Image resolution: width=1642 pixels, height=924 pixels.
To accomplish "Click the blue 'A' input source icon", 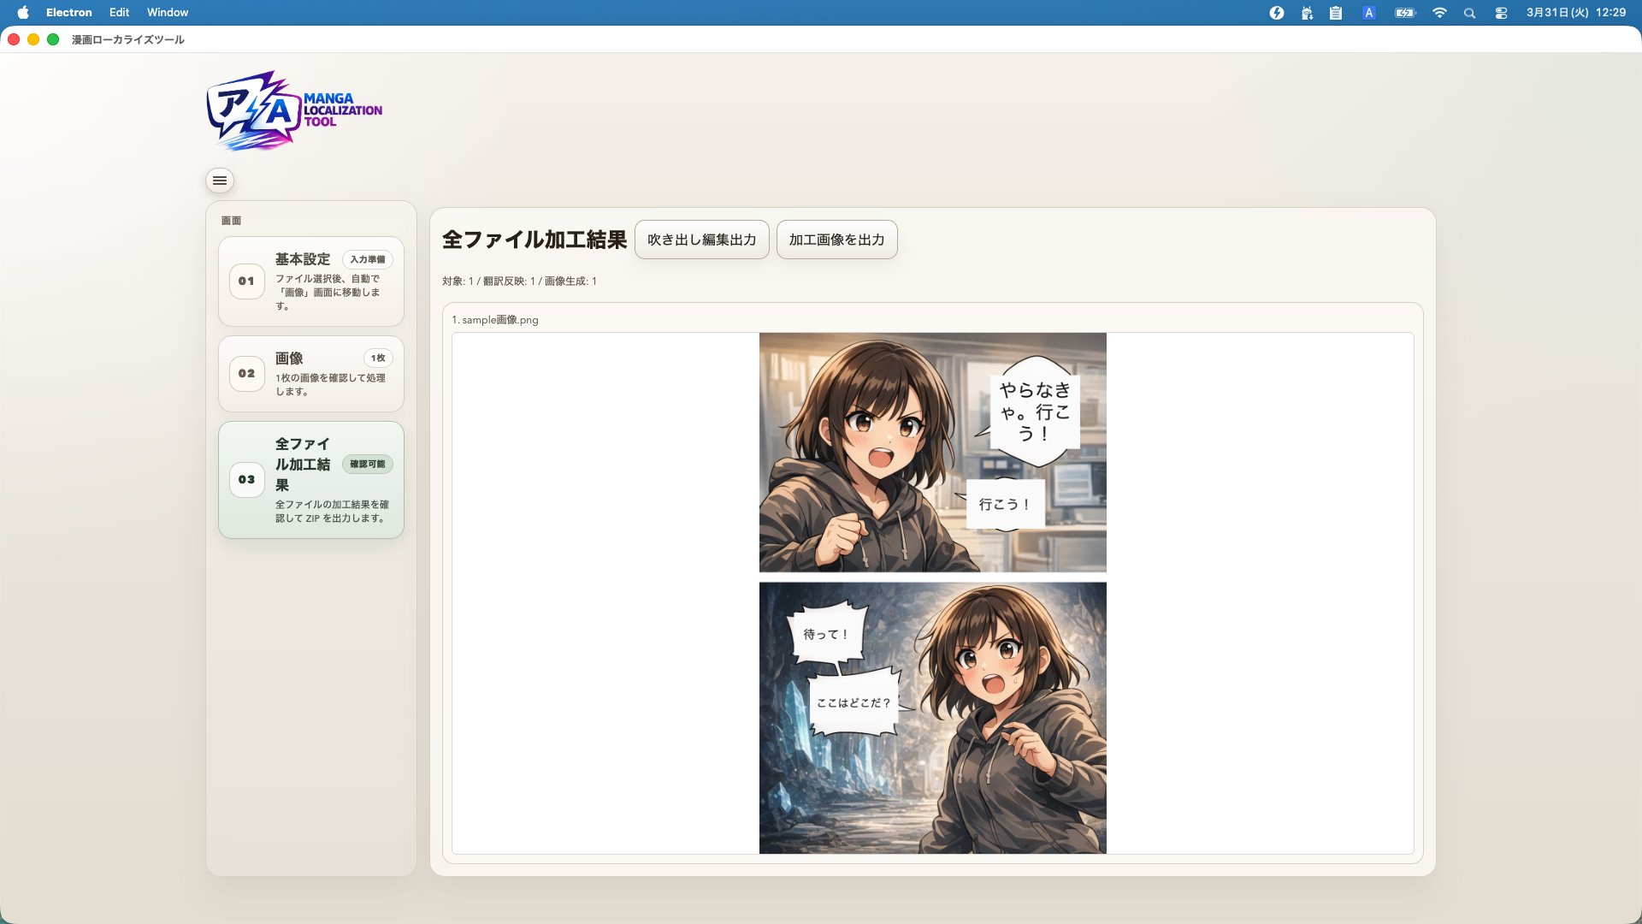I will 1369,12.
